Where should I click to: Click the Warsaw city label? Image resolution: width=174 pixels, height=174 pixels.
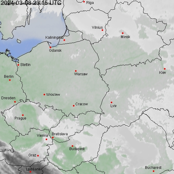pos(81,74)
